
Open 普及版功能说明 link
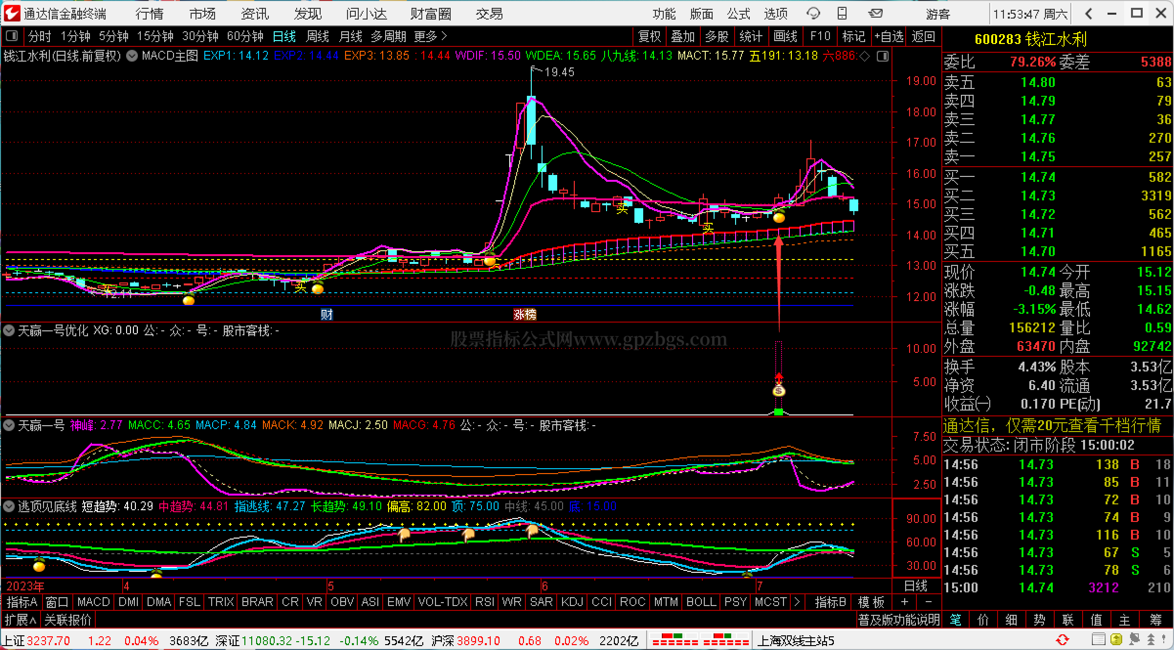(899, 620)
